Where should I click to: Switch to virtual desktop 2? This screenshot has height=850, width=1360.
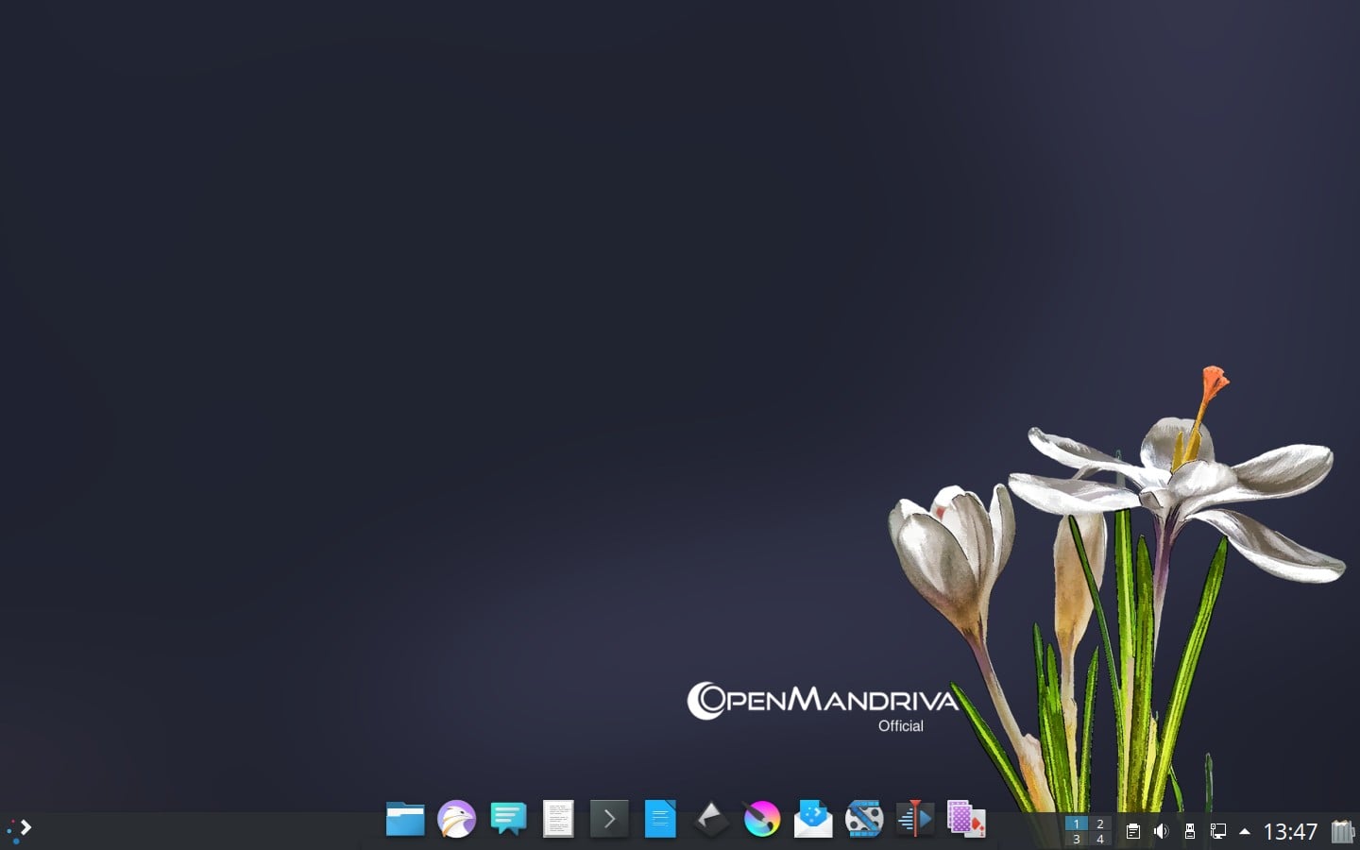coord(1100,824)
